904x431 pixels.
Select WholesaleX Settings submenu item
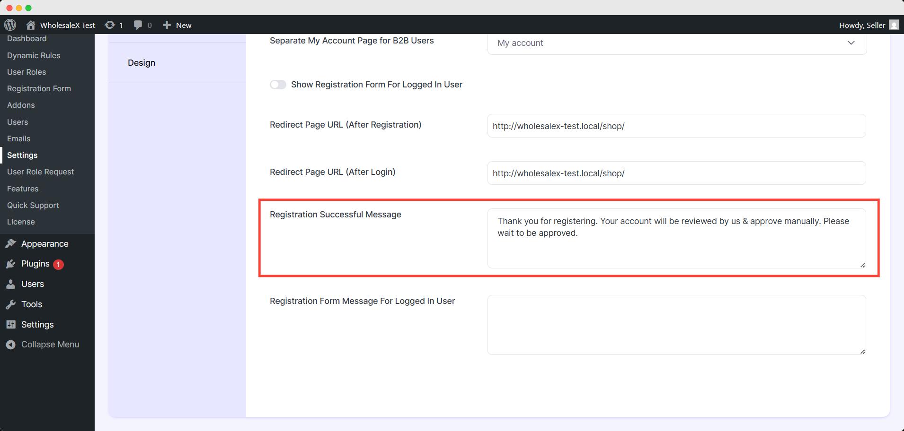22,155
